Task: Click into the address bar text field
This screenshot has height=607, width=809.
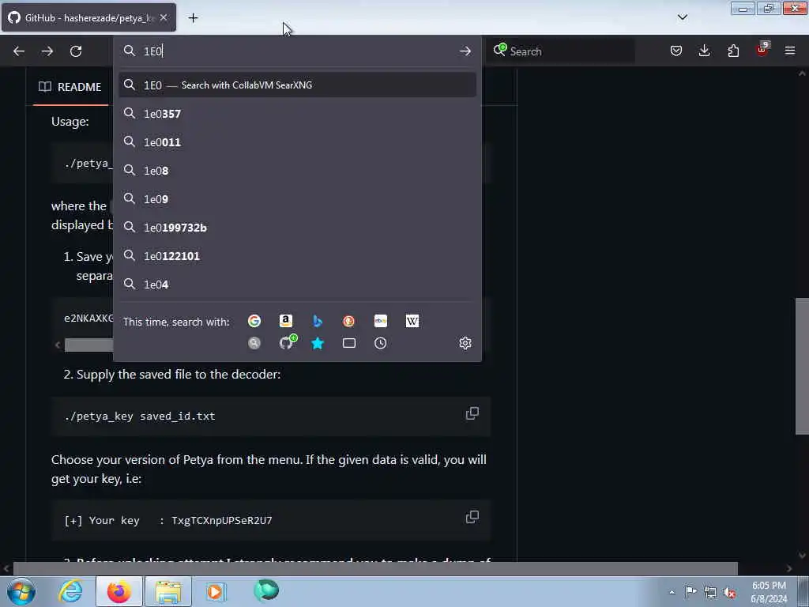Action: coord(297,51)
